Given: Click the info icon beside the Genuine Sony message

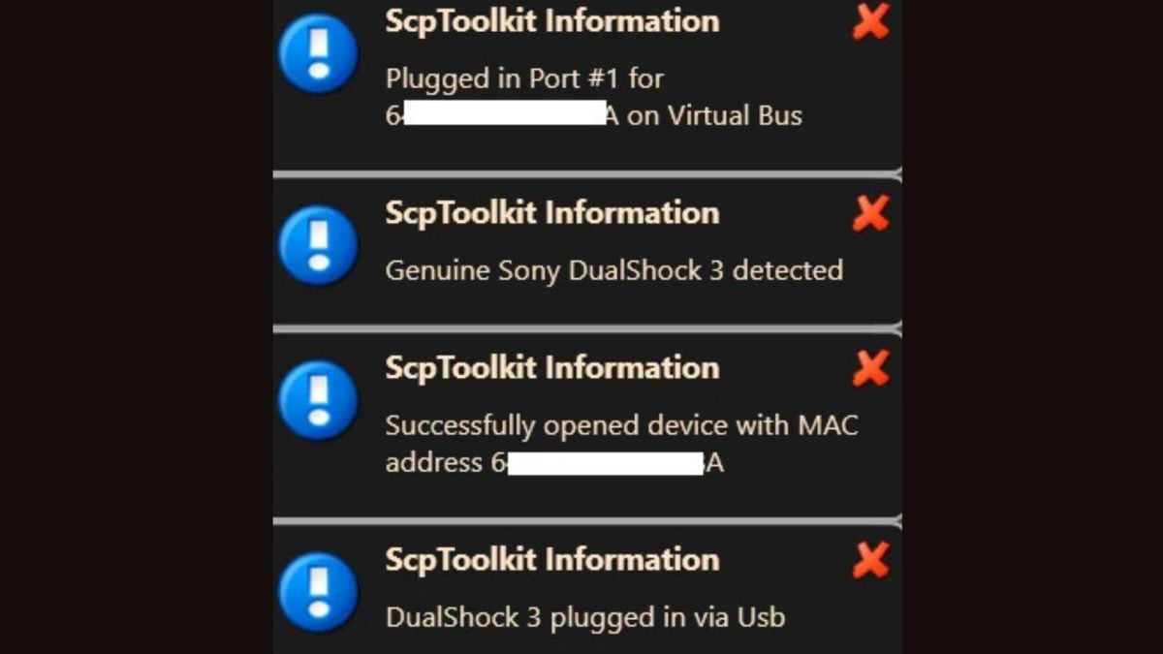Looking at the screenshot, I should coord(319,245).
